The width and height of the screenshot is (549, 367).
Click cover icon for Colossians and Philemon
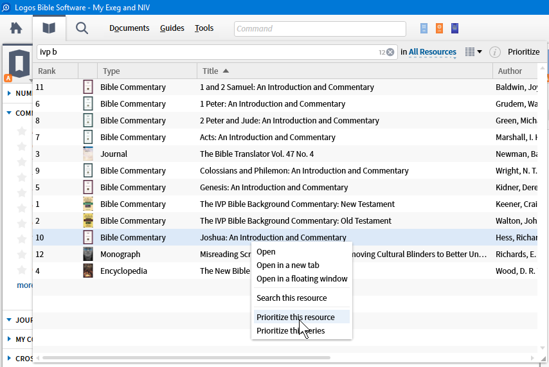point(88,170)
